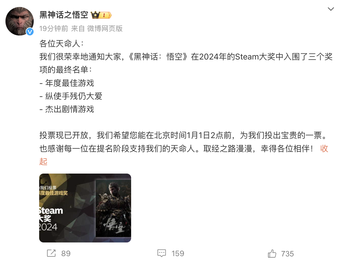
Task: Open the 19分钟前 post timestamp
Action: [x=54, y=29]
